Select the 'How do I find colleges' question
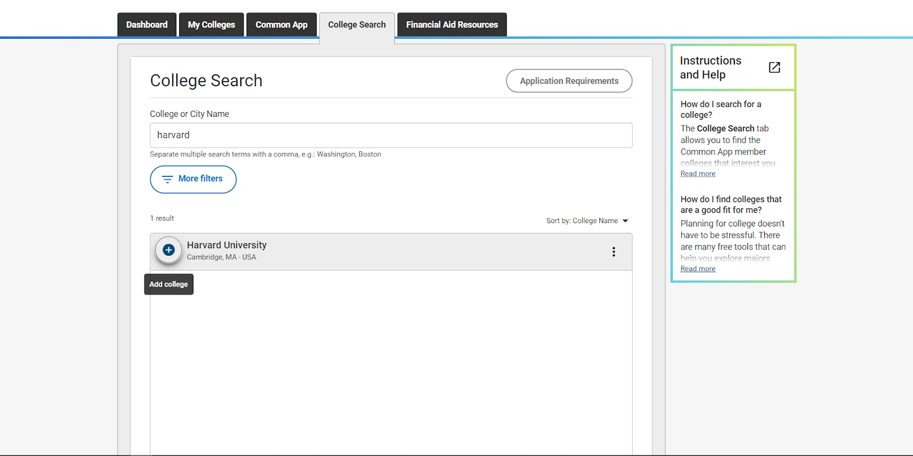The image size is (913, 456). click(730, 204)
